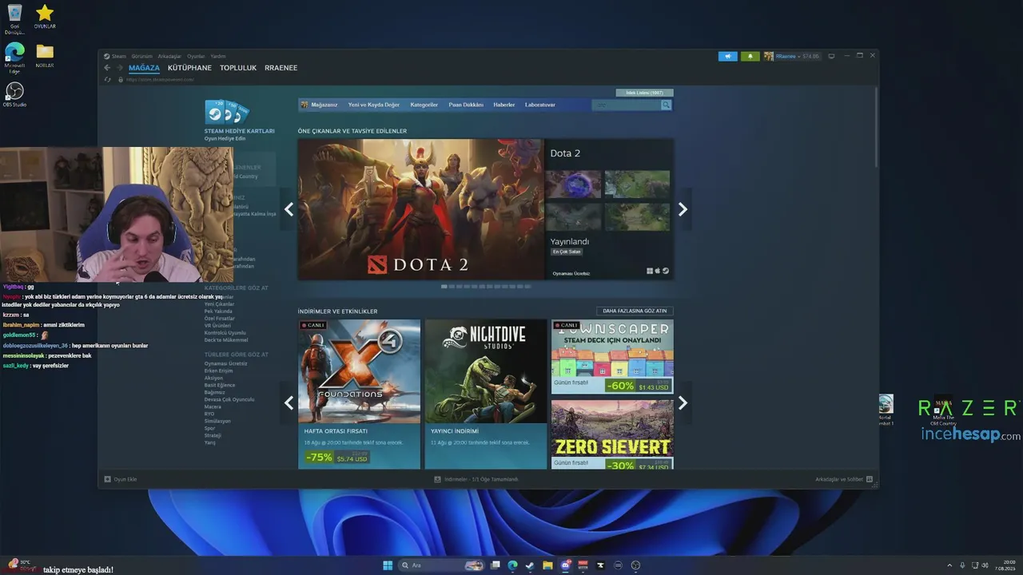The image size is (1023, 575).
Task: Open the Steam menu
Action: tap(115, 56)
